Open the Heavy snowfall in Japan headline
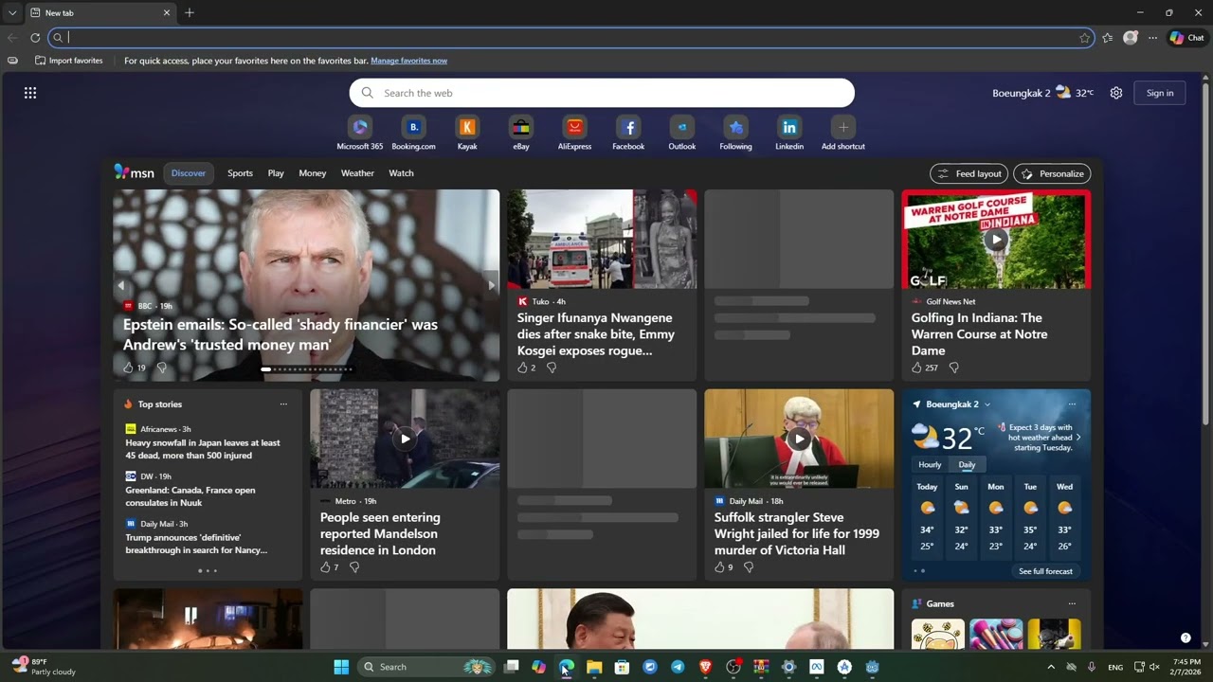 click(203, 449)
